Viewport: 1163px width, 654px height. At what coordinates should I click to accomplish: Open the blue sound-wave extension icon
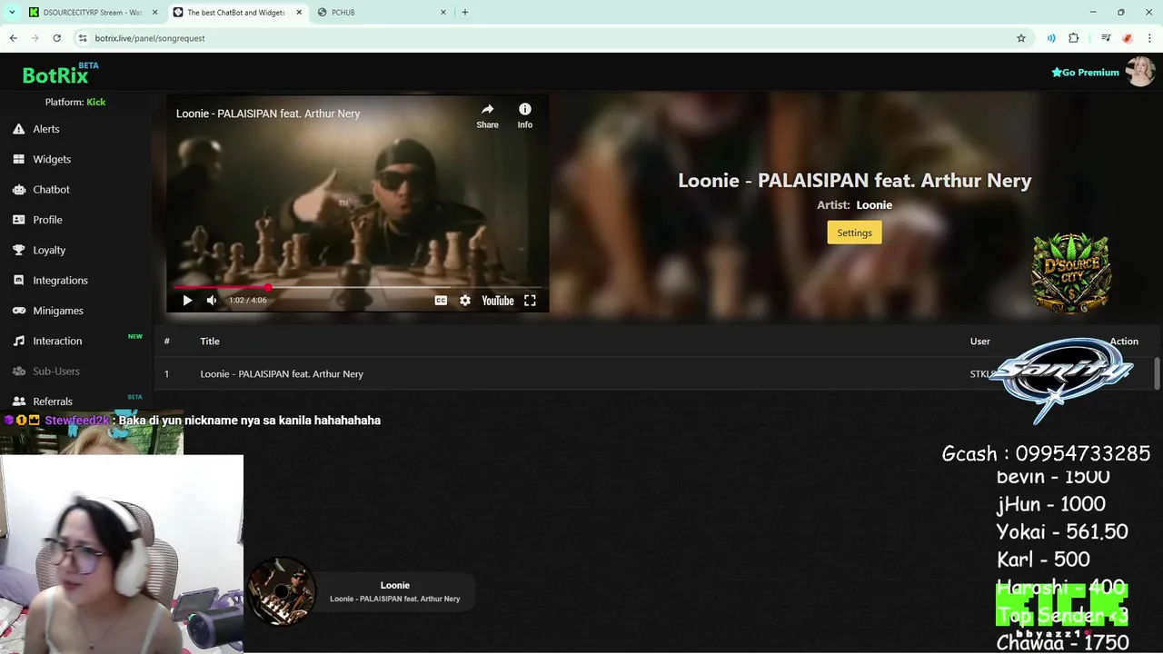[x=1051, y=38]
